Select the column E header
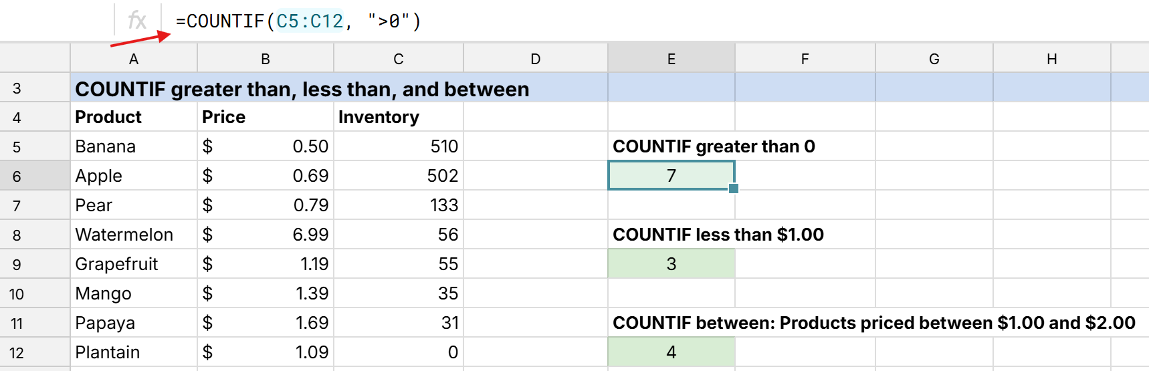 (x=671, y=59)
